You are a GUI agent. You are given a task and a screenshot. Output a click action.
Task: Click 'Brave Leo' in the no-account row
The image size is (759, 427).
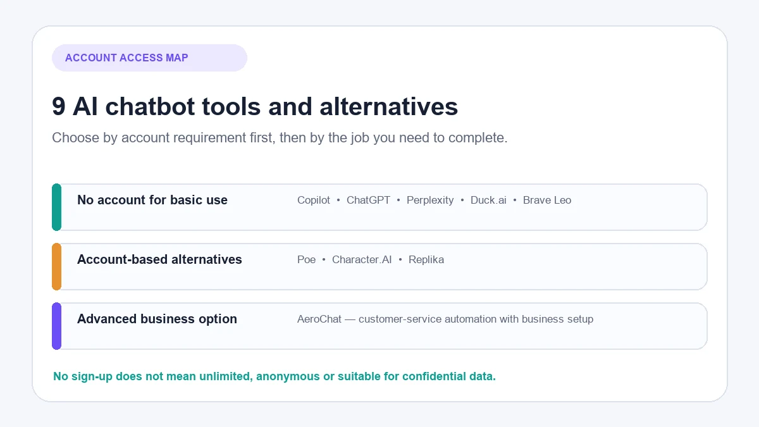(547, 200)
